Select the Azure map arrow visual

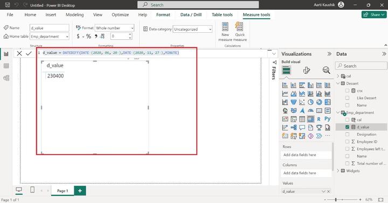click(302, 110)
